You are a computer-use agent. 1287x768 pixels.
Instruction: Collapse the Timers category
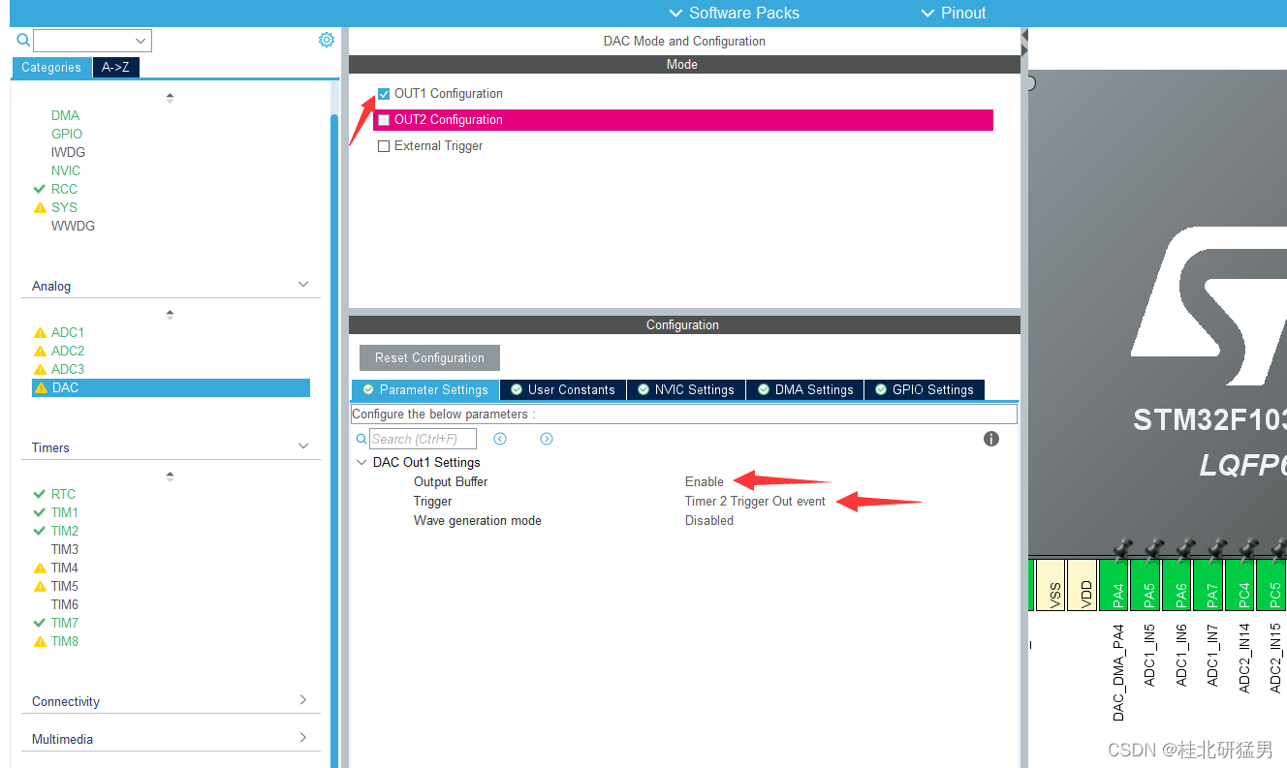click(303, 446)
